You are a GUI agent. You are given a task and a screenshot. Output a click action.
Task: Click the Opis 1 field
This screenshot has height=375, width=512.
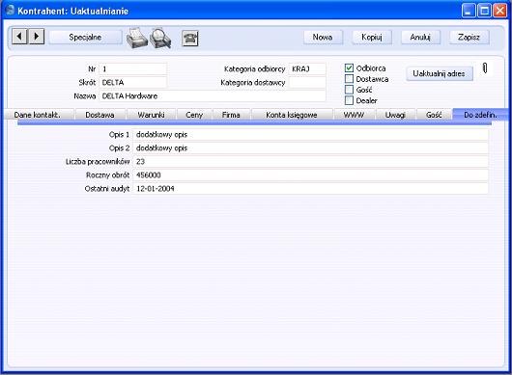pos(310,135)
